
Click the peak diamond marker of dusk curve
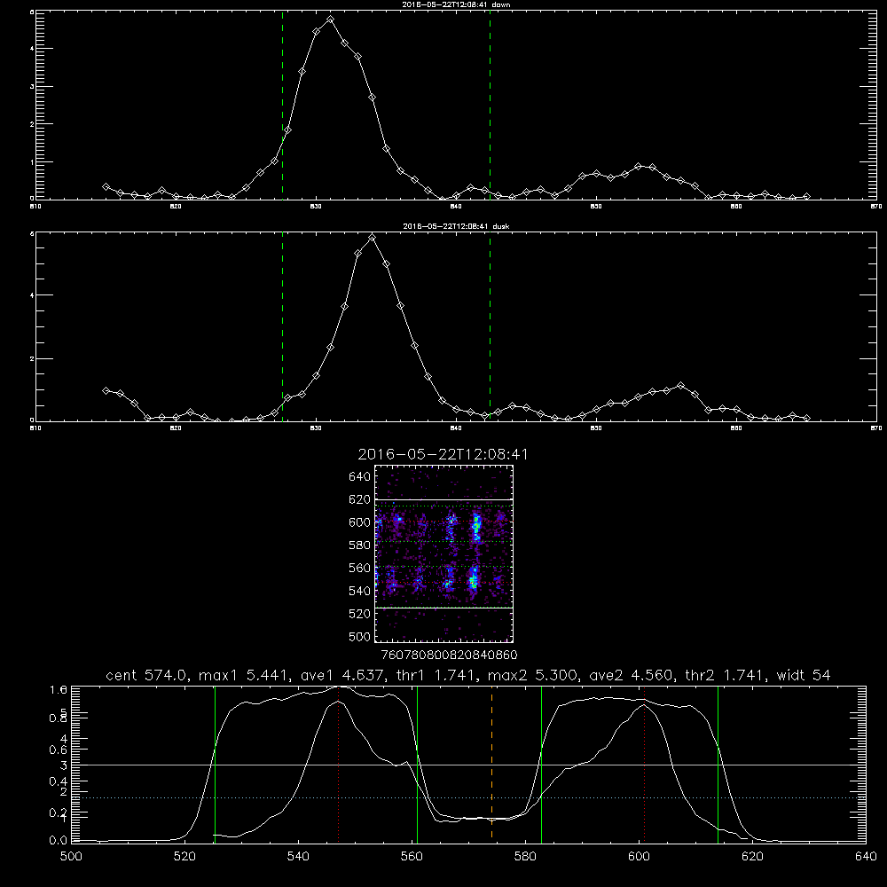(x=372, y=238)
